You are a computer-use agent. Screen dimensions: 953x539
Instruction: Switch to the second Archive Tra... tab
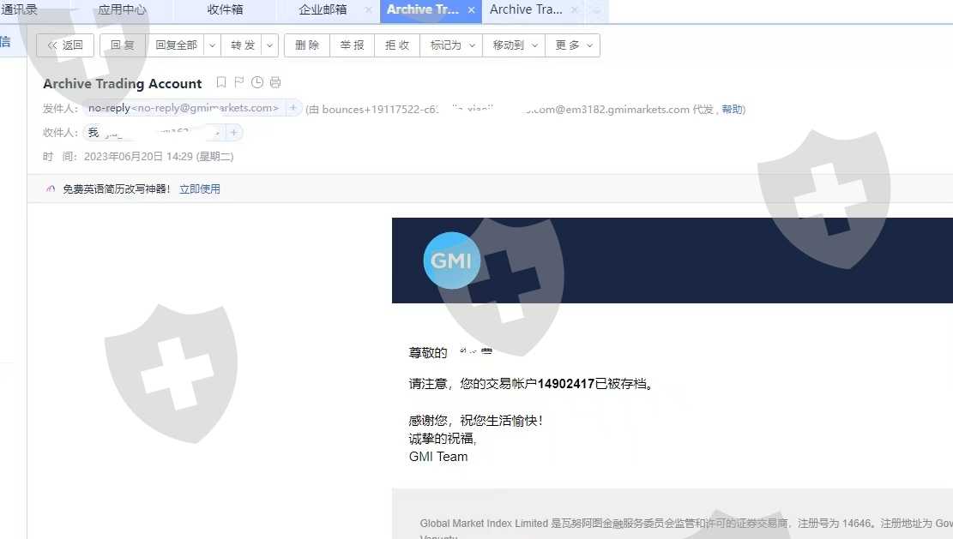526,9
